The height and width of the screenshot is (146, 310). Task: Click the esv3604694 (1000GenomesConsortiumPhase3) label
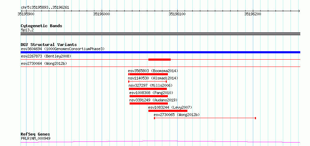pos(63,49)
